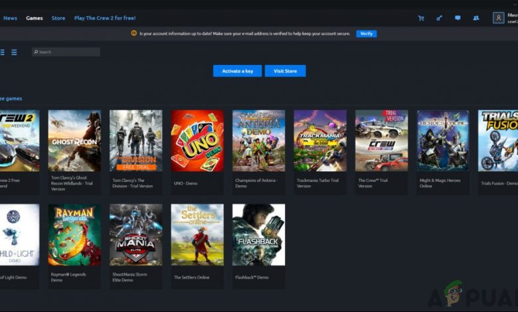Click the 'UNO - Demo' title text

(185, 183)
